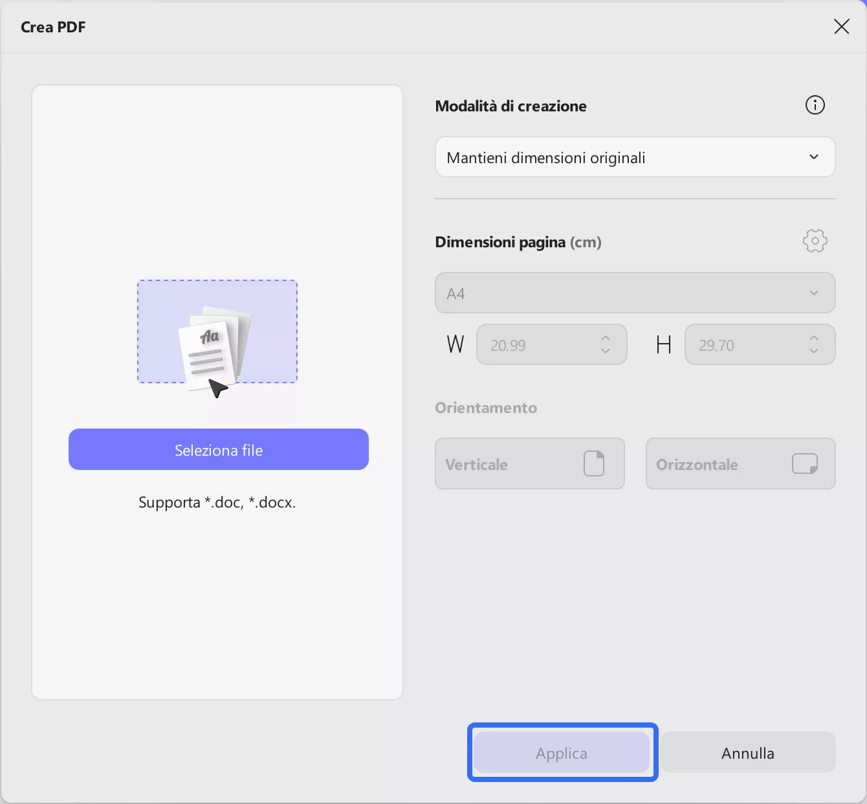Open the A4 page size dropdown
The image size is (867, 804).
coord(635,293)
